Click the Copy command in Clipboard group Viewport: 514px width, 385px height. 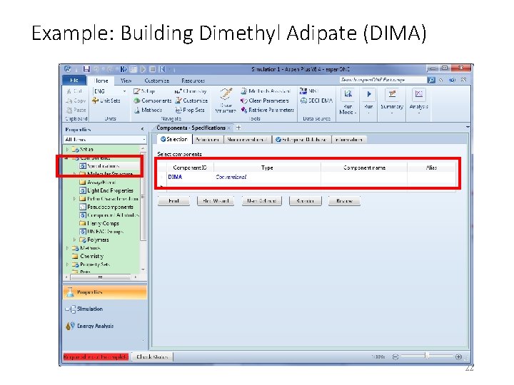(76, 101)
